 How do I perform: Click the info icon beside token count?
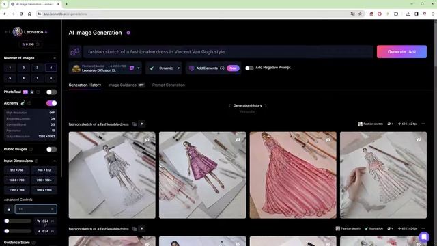coord(38,44)
